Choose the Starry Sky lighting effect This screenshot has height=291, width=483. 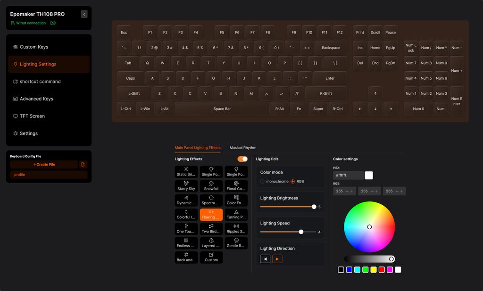[186, 186]
